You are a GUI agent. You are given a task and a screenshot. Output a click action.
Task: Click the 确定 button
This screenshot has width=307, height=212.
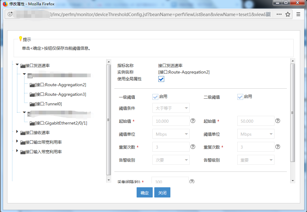pos(144,193)
